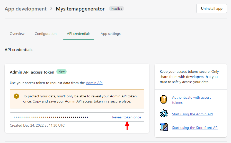Click the Created Dec 24, 2022 timestamp

click(x=37, y=125)
